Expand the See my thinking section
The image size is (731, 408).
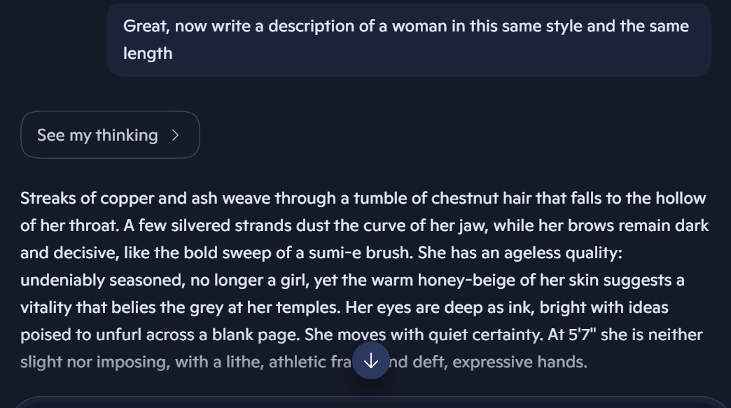(x=110, y=135)
